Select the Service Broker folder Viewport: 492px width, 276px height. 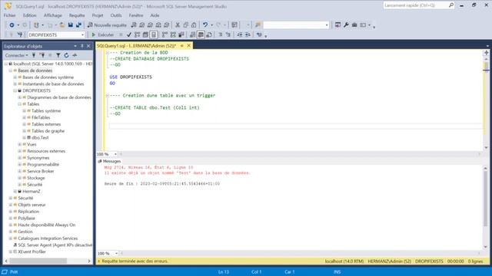[41, 172]
